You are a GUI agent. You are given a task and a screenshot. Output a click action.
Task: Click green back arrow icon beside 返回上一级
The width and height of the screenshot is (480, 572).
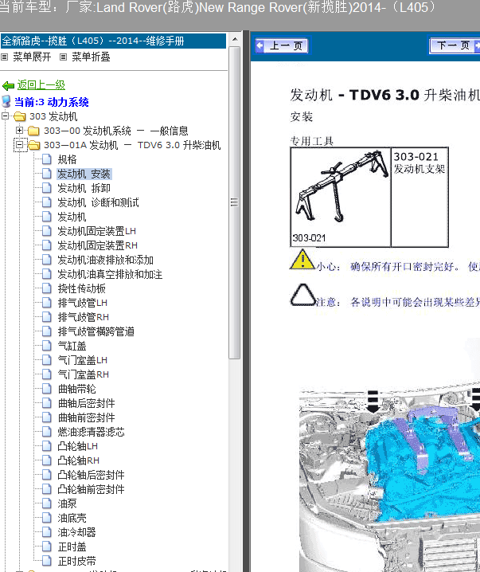point(8,86)
